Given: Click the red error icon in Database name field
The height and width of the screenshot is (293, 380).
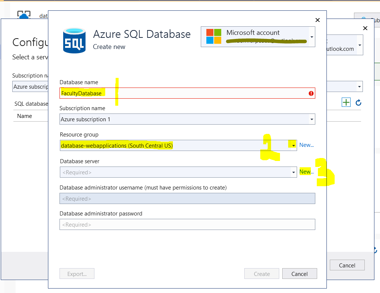Looking at the screenshot, I should coord(311,93).
